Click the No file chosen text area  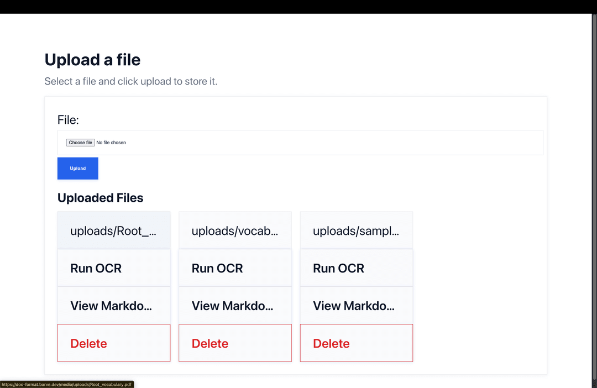coord(111,142)
